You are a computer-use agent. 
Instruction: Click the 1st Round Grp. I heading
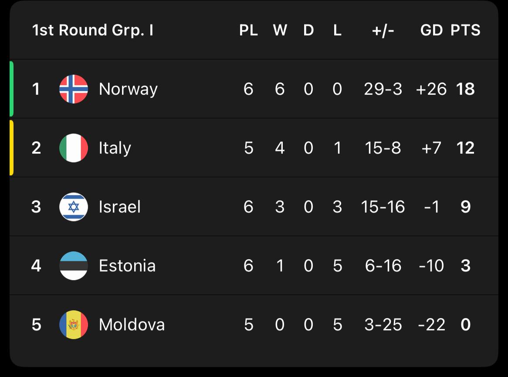pyautogui.click(x=93, y=30)
